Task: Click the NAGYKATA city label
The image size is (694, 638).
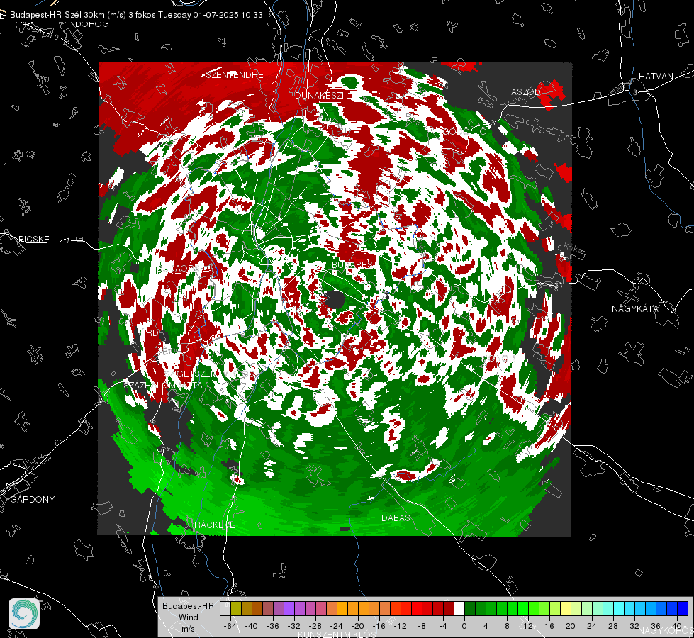Action: [x=635, y=308]
